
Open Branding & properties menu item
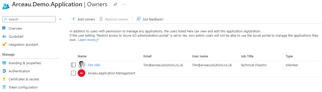click(25, 63)
